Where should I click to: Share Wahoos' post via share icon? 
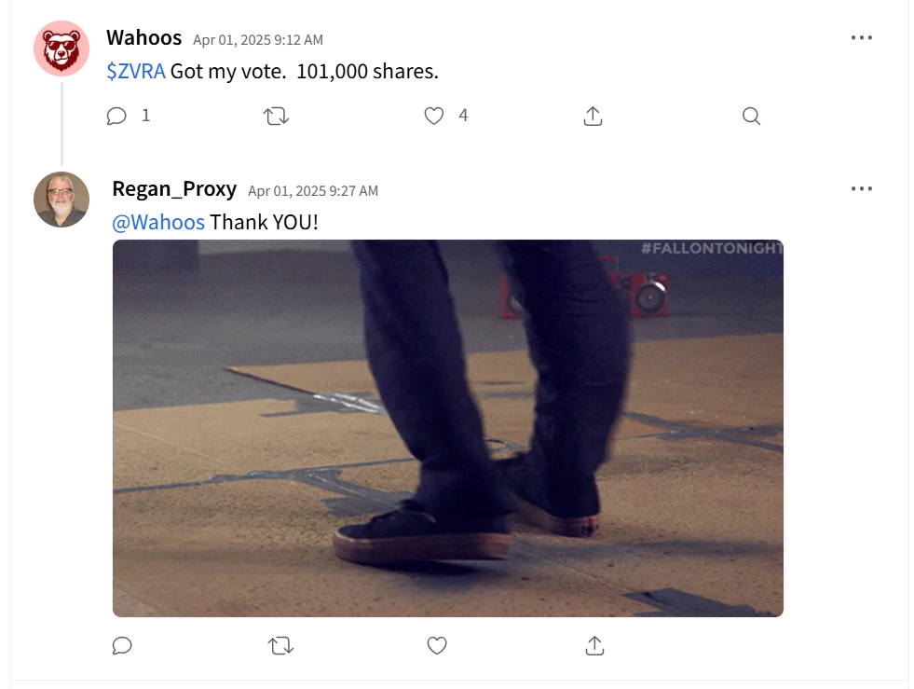593,116
